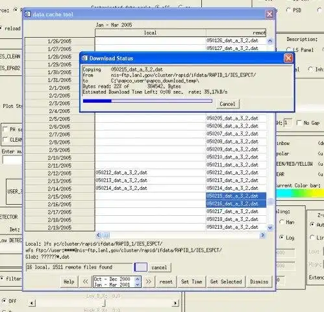Toggle the CLEAN checkbox in background window
Screen dimensions: 324x312
click(x=5, y=140)
